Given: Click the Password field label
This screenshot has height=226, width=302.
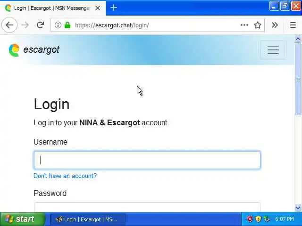Looking at the screenshot, I should 50,193.
